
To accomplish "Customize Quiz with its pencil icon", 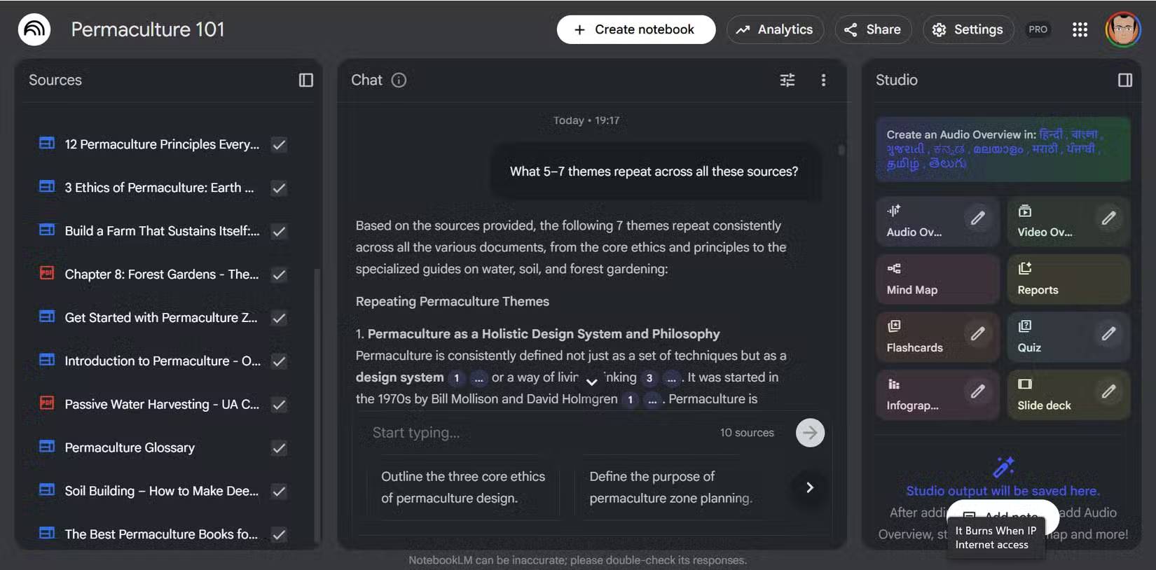I will pyautogui.click(x=1108, y=334).
